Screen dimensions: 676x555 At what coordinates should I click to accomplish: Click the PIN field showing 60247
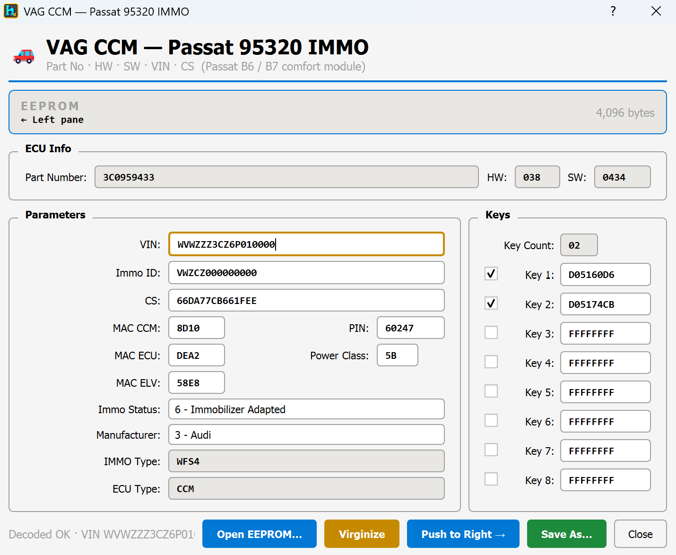(x=411, y=328)
